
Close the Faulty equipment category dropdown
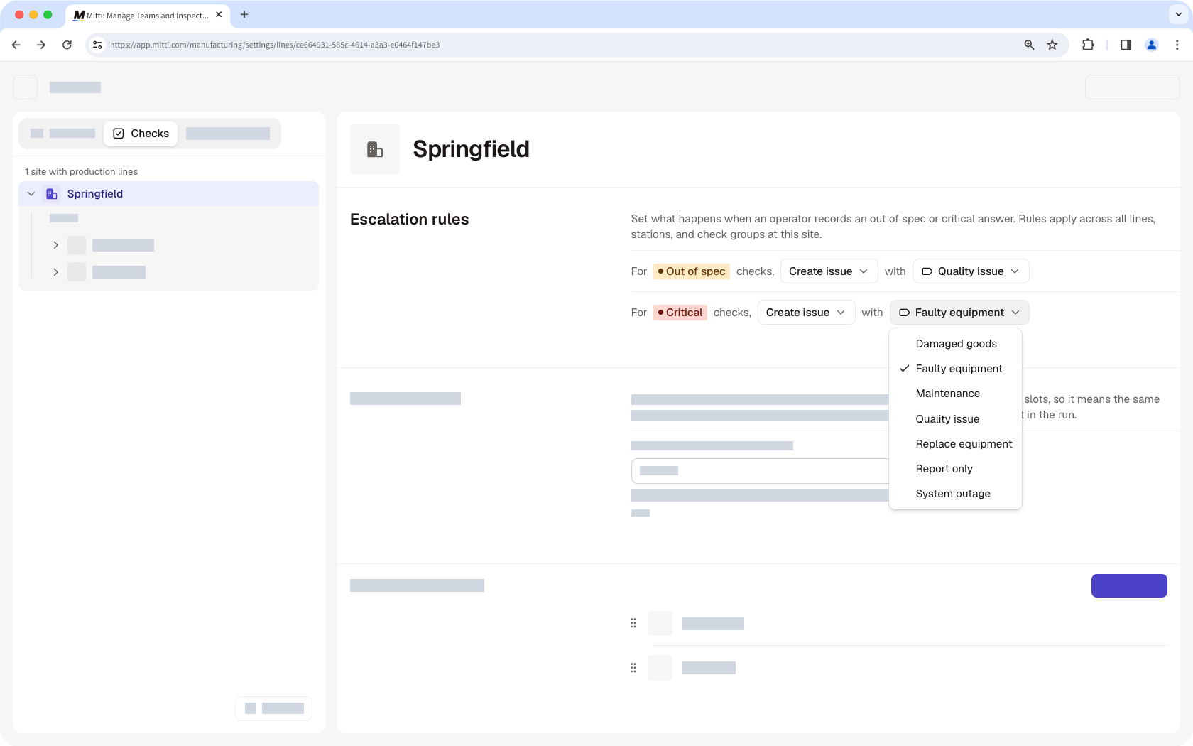coord(959,313)
